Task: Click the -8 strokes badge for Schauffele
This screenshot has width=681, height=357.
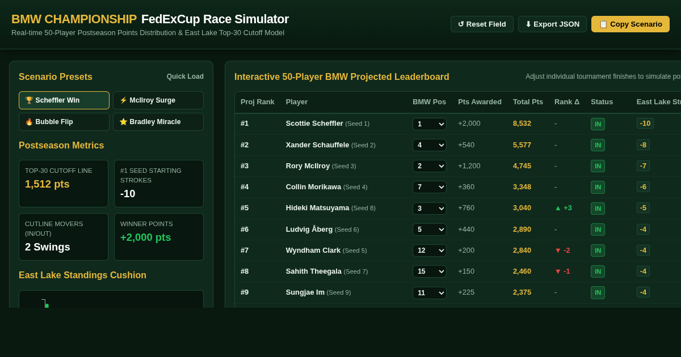Action: click(643, 144)
